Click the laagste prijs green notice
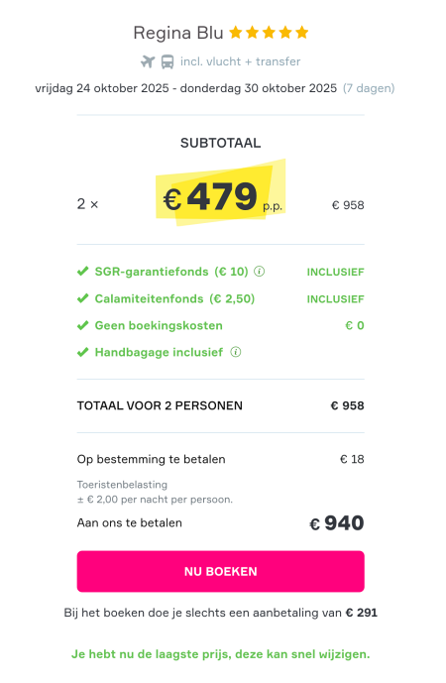This screenshot has width=446, height=683. click(x=220, y=654)
